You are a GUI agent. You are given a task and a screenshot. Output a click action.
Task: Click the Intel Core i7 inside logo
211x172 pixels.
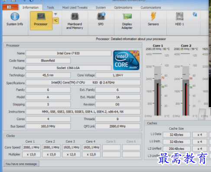coord(127,60)
